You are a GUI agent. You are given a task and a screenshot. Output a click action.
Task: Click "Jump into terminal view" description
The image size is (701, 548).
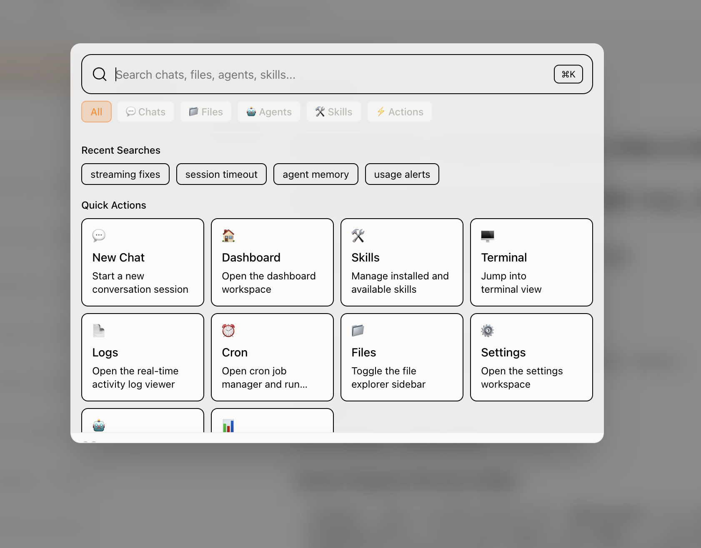pos(511,283)
